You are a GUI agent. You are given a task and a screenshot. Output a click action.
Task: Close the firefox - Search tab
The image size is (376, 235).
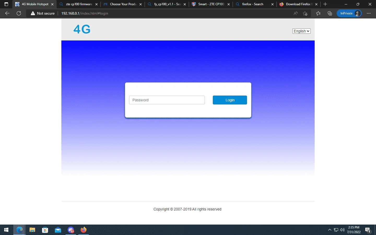tap(273, 4)
